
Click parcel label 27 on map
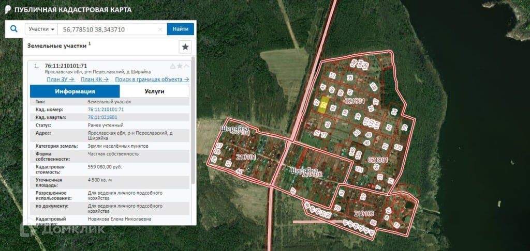(219, 146)
